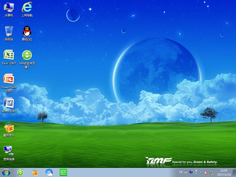
Task: Open the blue cloud browser taskbar icon
Action: [49, 172]
